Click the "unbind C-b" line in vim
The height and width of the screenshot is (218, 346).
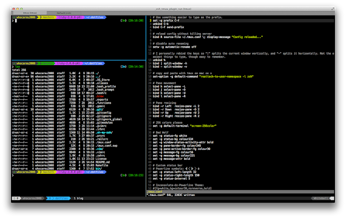click(x=160, y=24)
